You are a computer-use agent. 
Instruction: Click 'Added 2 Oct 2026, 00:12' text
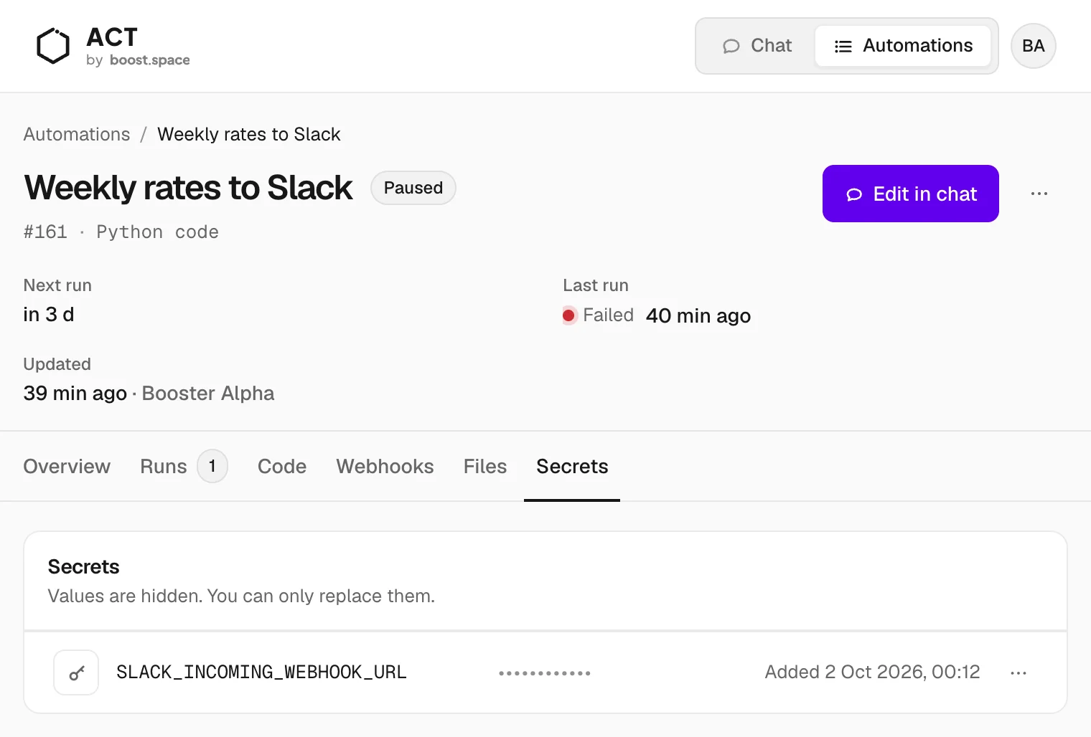(x=872, y=672)
